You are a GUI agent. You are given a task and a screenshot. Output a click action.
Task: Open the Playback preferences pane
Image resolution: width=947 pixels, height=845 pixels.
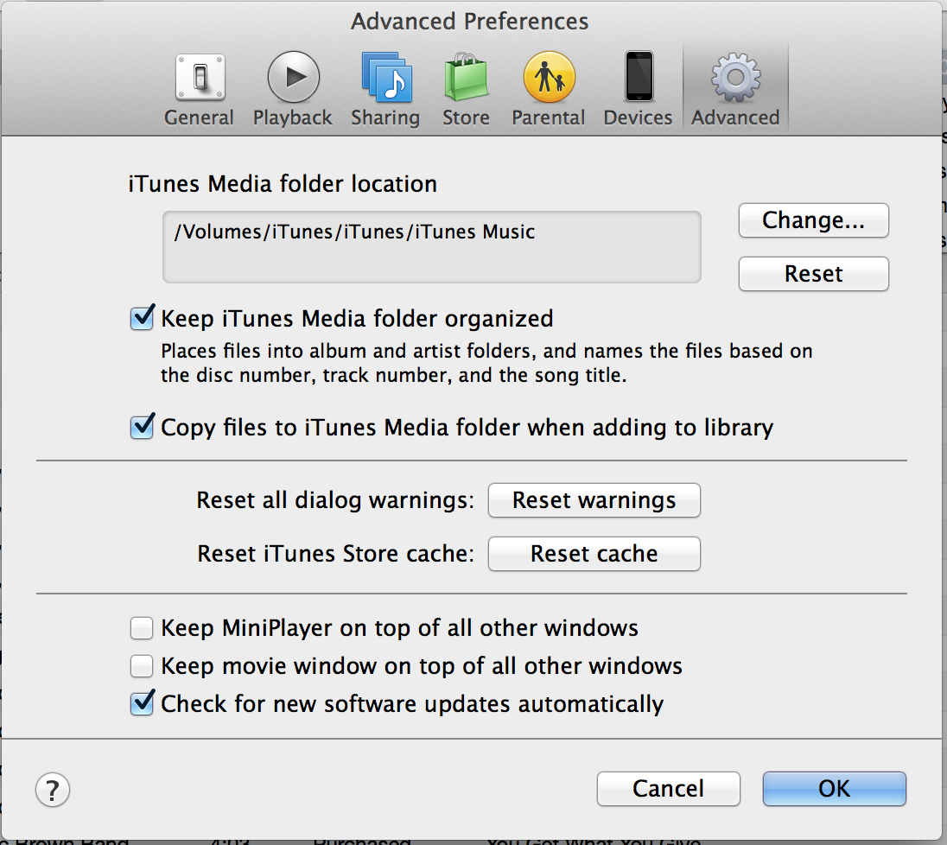[x=293, y=89]
